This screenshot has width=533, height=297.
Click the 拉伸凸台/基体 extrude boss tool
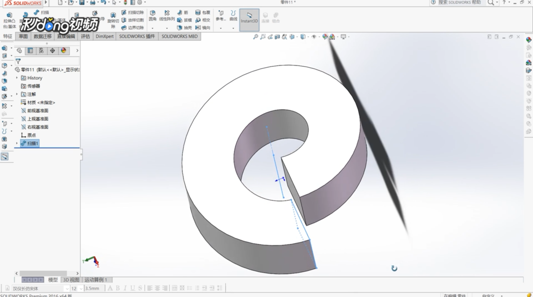(x=9, y=20)
